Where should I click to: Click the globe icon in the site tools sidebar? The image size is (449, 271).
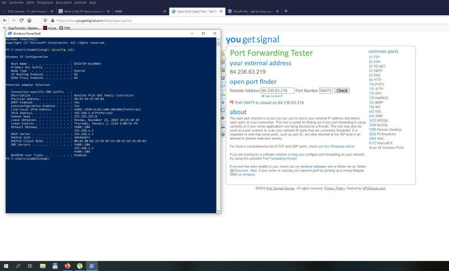point(223,134)
